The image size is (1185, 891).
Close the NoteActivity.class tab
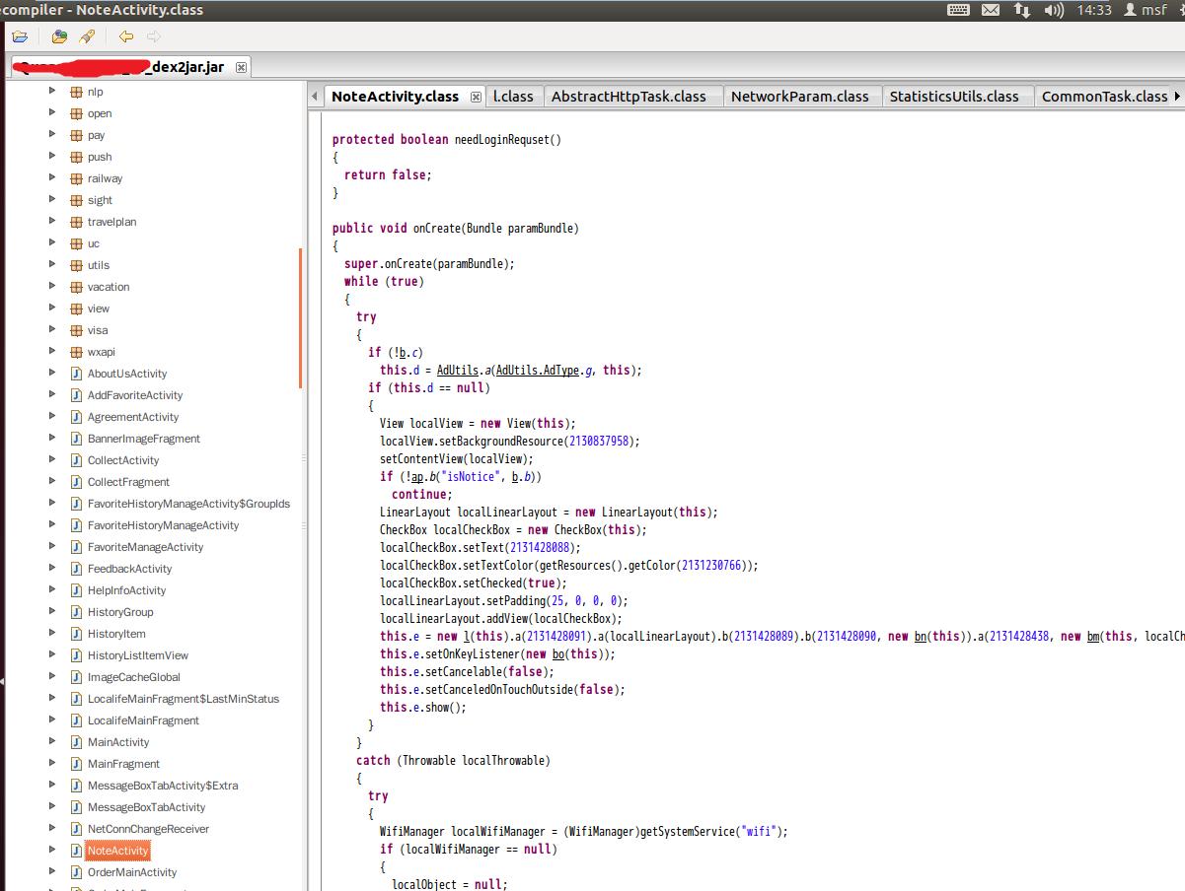click(x=476, y=97)
